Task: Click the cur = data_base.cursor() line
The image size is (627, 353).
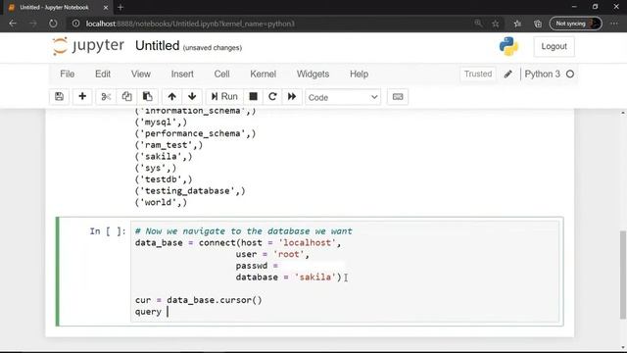Action: 198,300
